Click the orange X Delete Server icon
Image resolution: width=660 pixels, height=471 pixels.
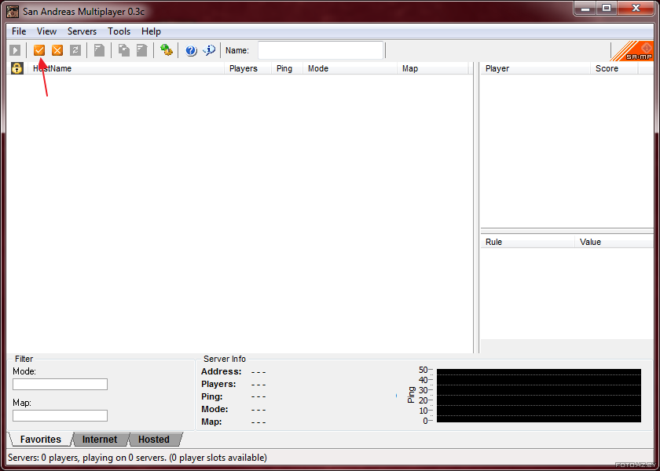[57, 50]
